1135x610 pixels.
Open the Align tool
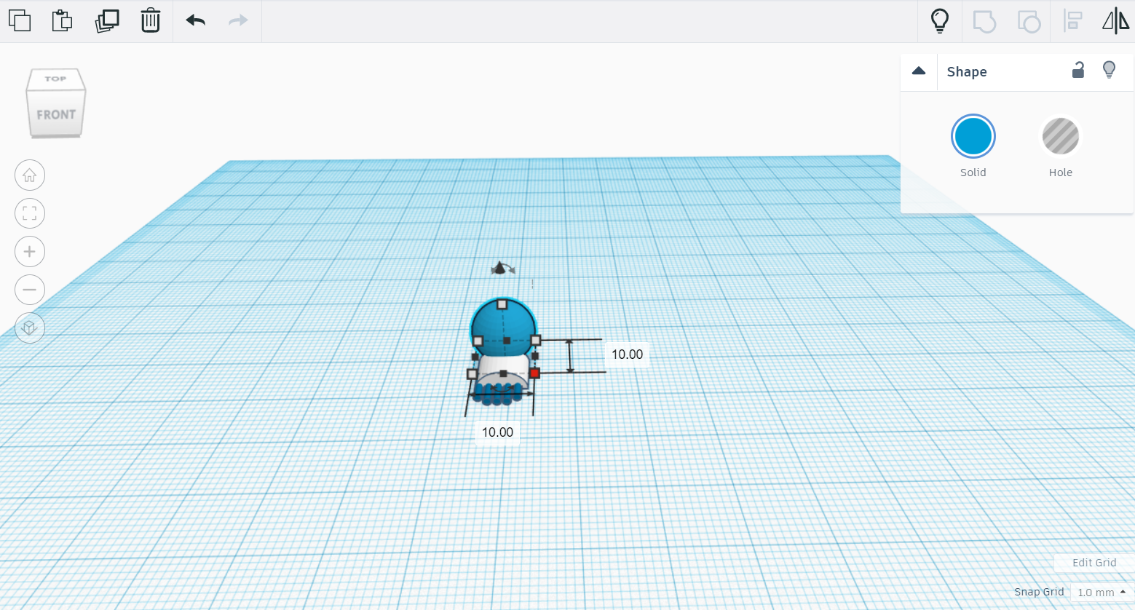point(1072,20)
